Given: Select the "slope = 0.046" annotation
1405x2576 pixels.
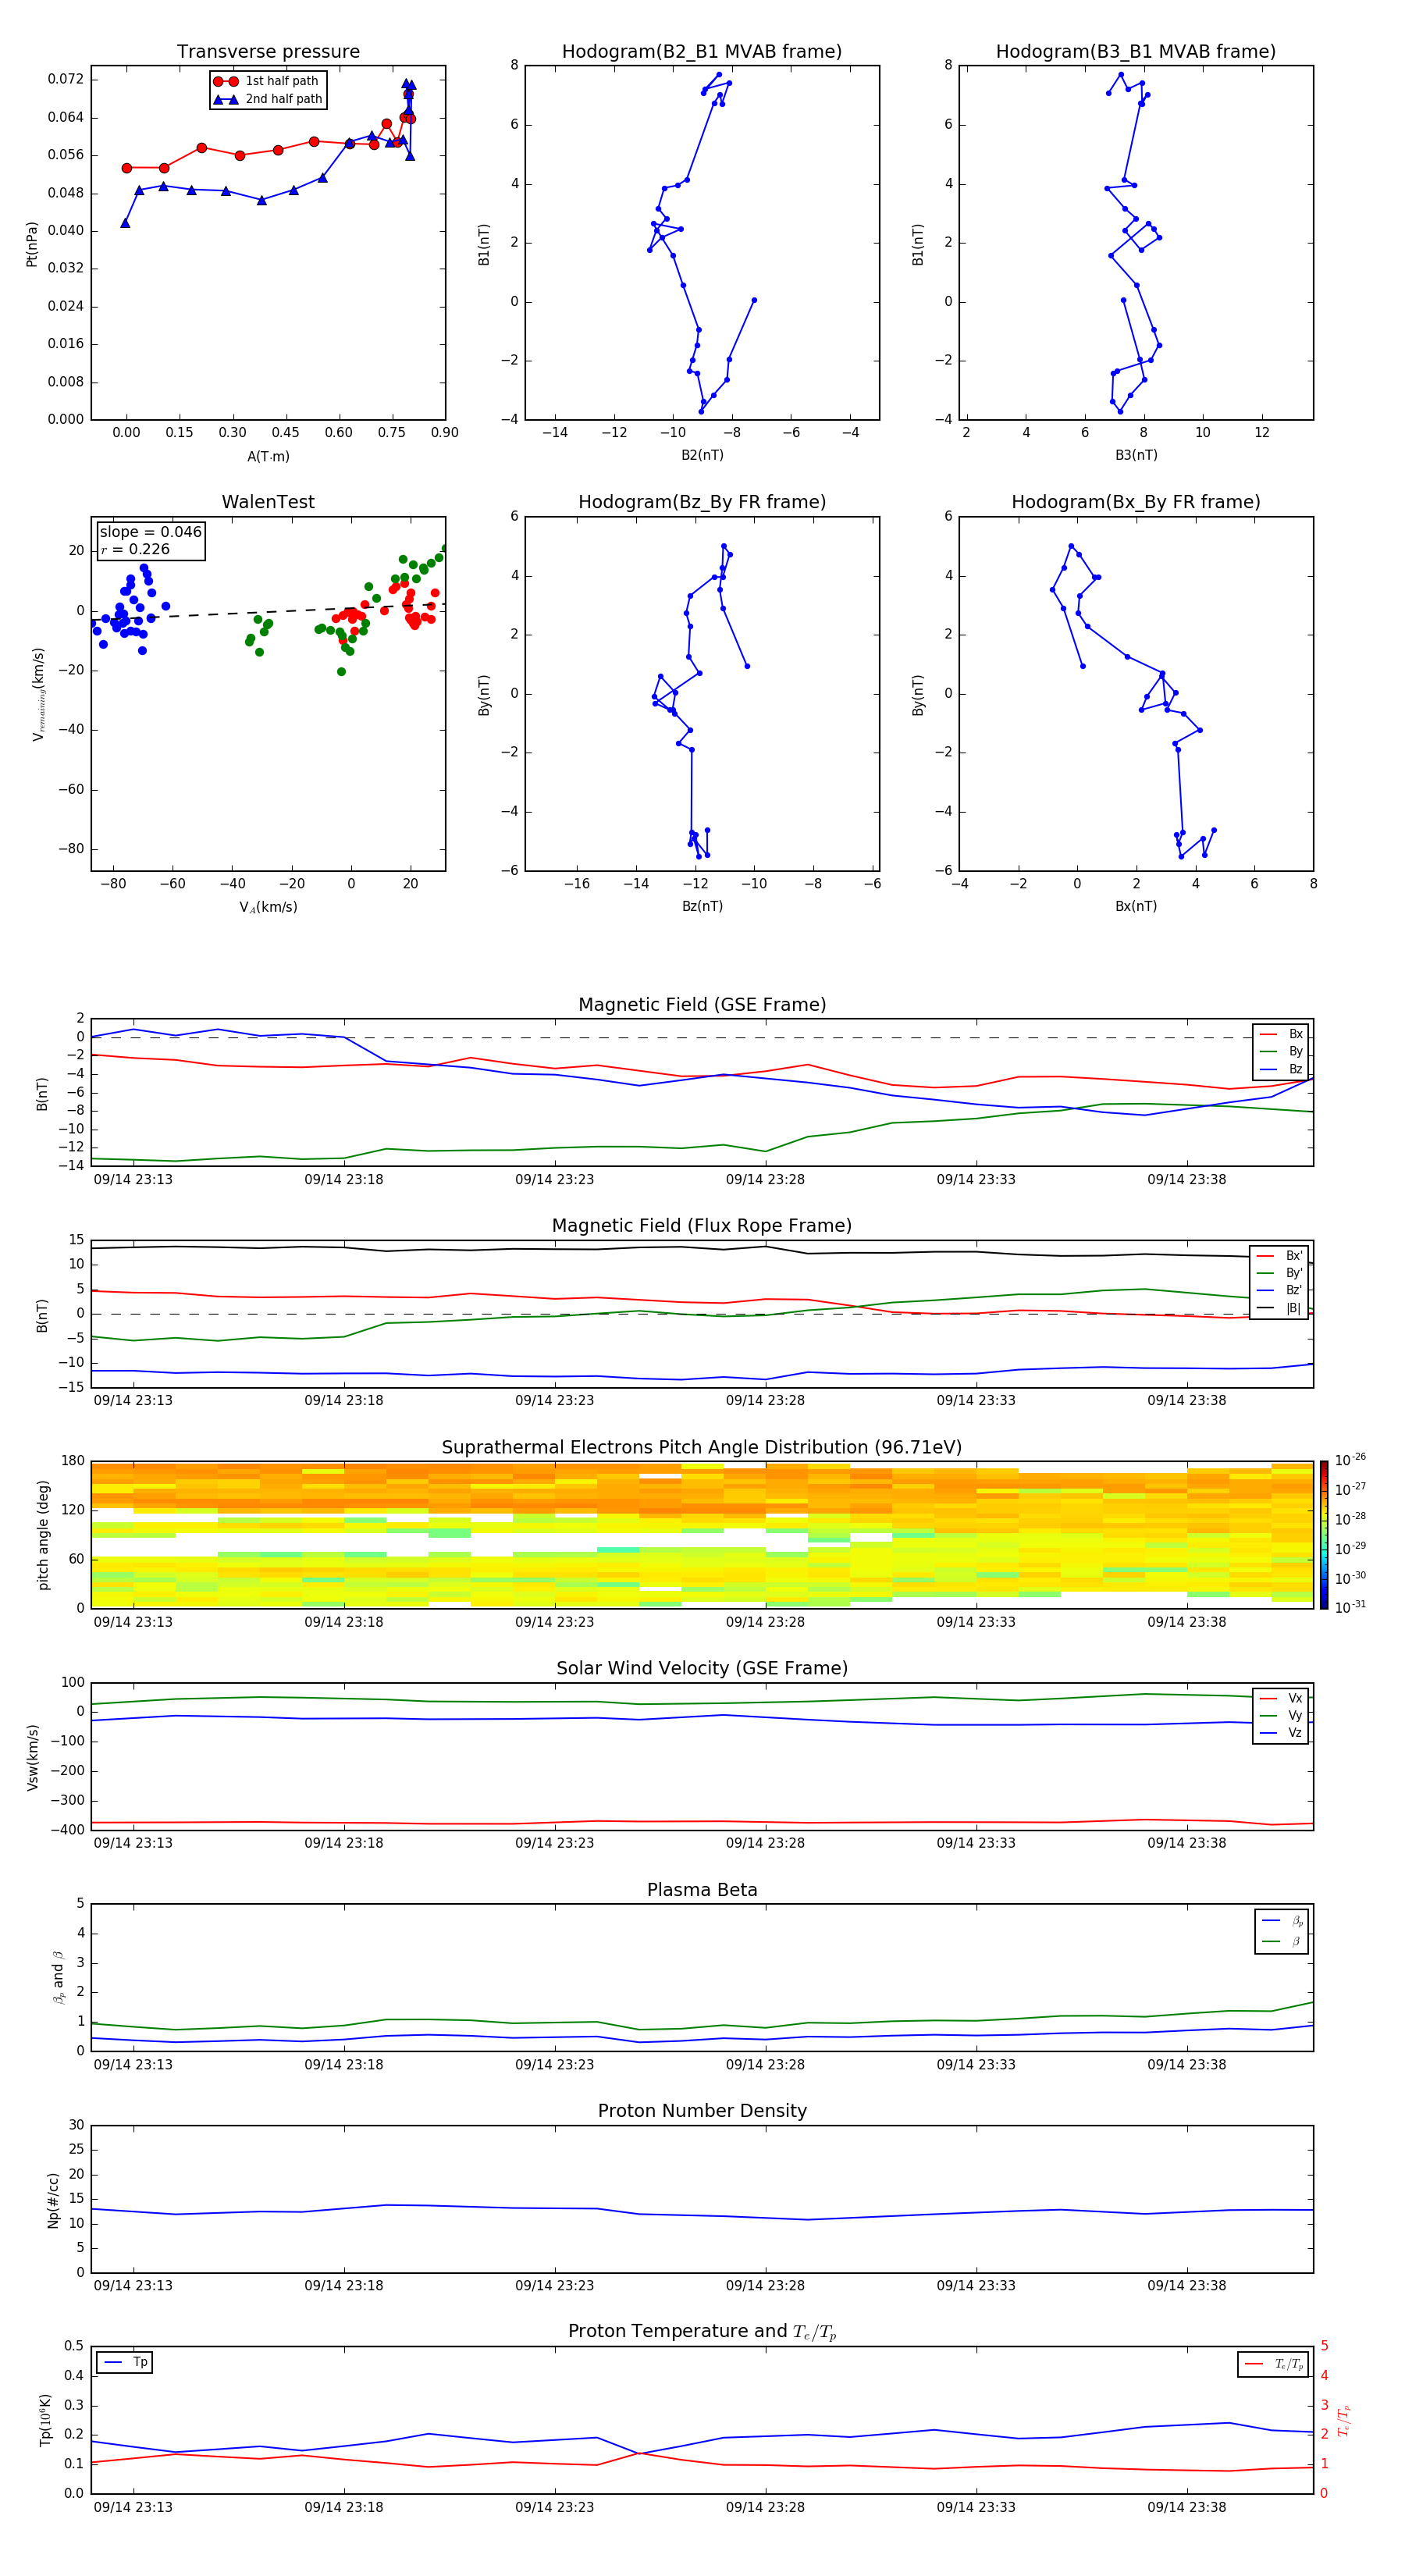Looking at the screenshot, I should pyautogui.click(x=151, y=532).
